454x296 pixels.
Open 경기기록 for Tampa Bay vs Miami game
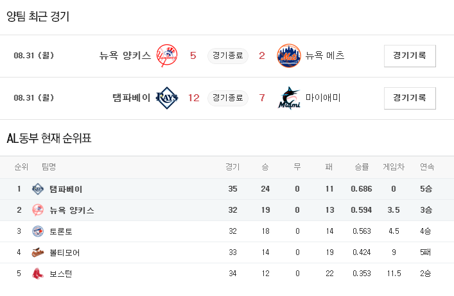pyautogui.click(x=410, y=98)
